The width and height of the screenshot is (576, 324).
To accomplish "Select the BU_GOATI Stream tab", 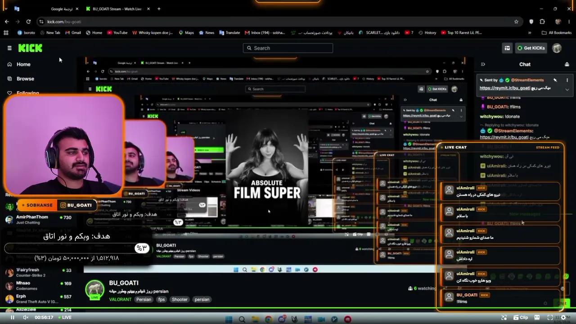I will coord(117,9).
